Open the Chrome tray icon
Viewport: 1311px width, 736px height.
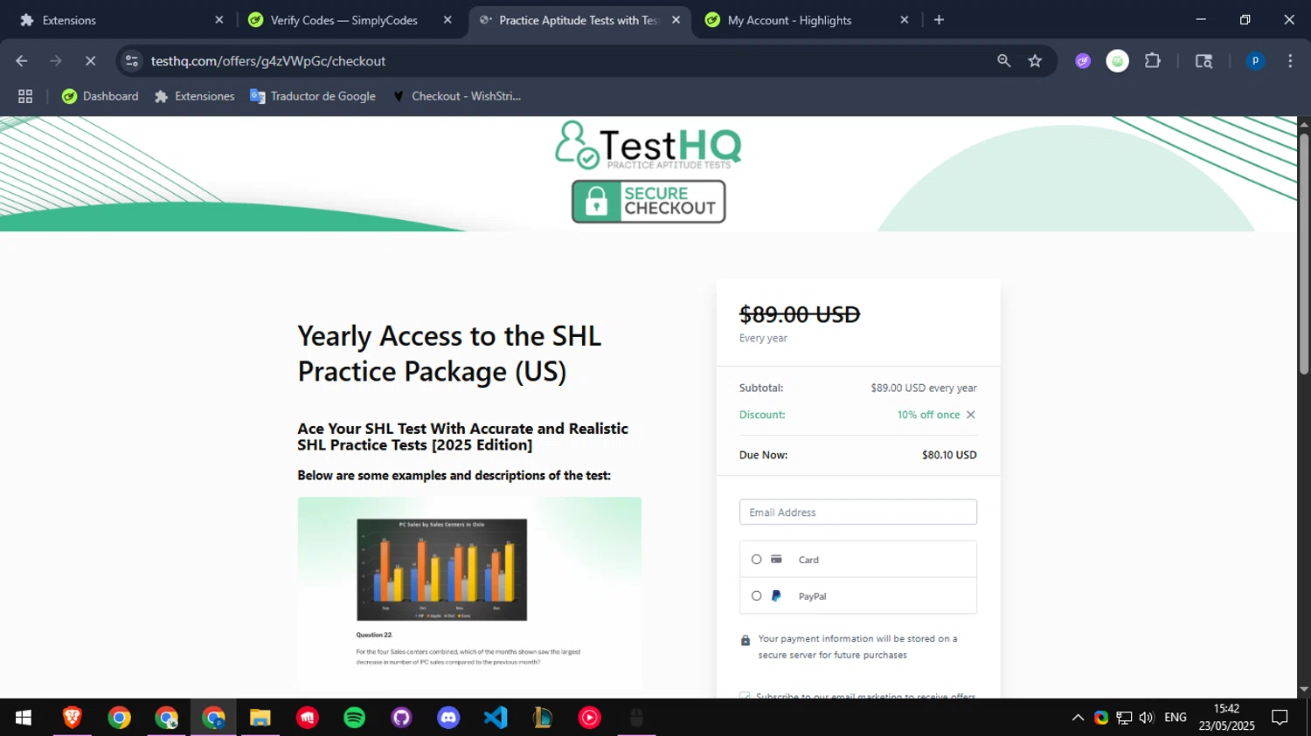pyautogui.click(x=1101, y=718)
